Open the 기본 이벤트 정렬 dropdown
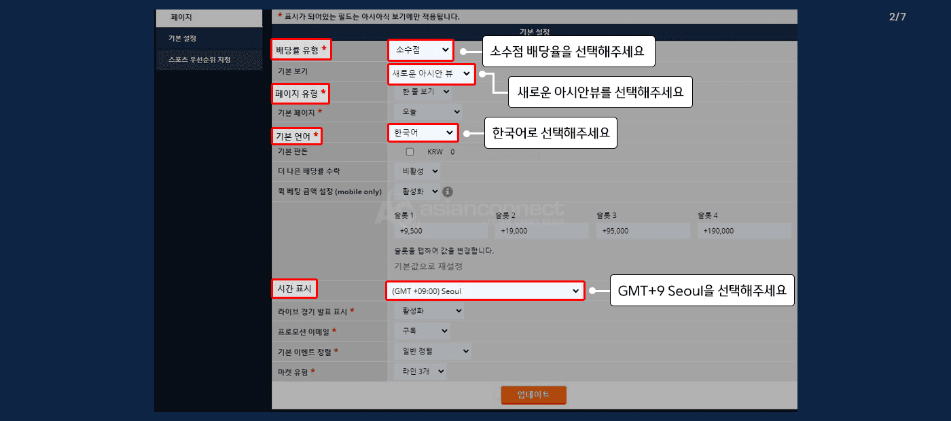Image resolution: width=951 pixels, height=421 pixels. [432, 351]
